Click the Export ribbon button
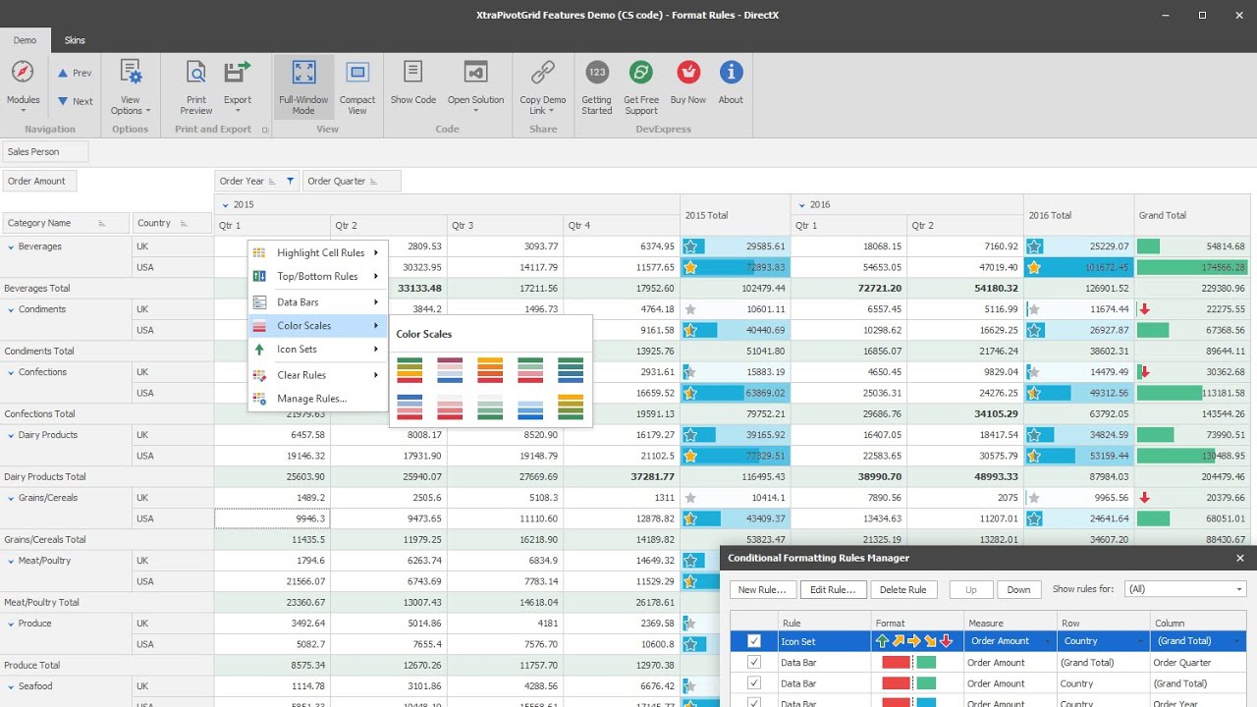The height and width of the screenshot is (707, 1257). pos(238,86)
